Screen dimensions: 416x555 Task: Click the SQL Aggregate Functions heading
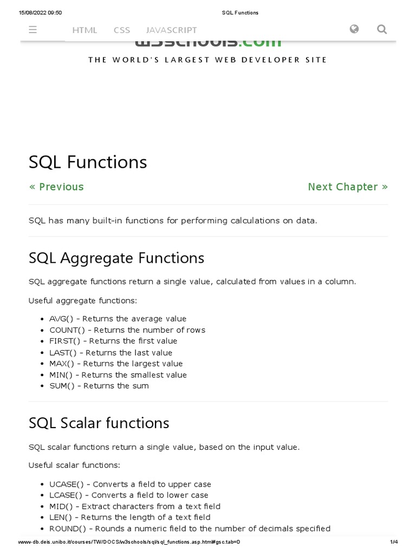click(x=116, y=258)
